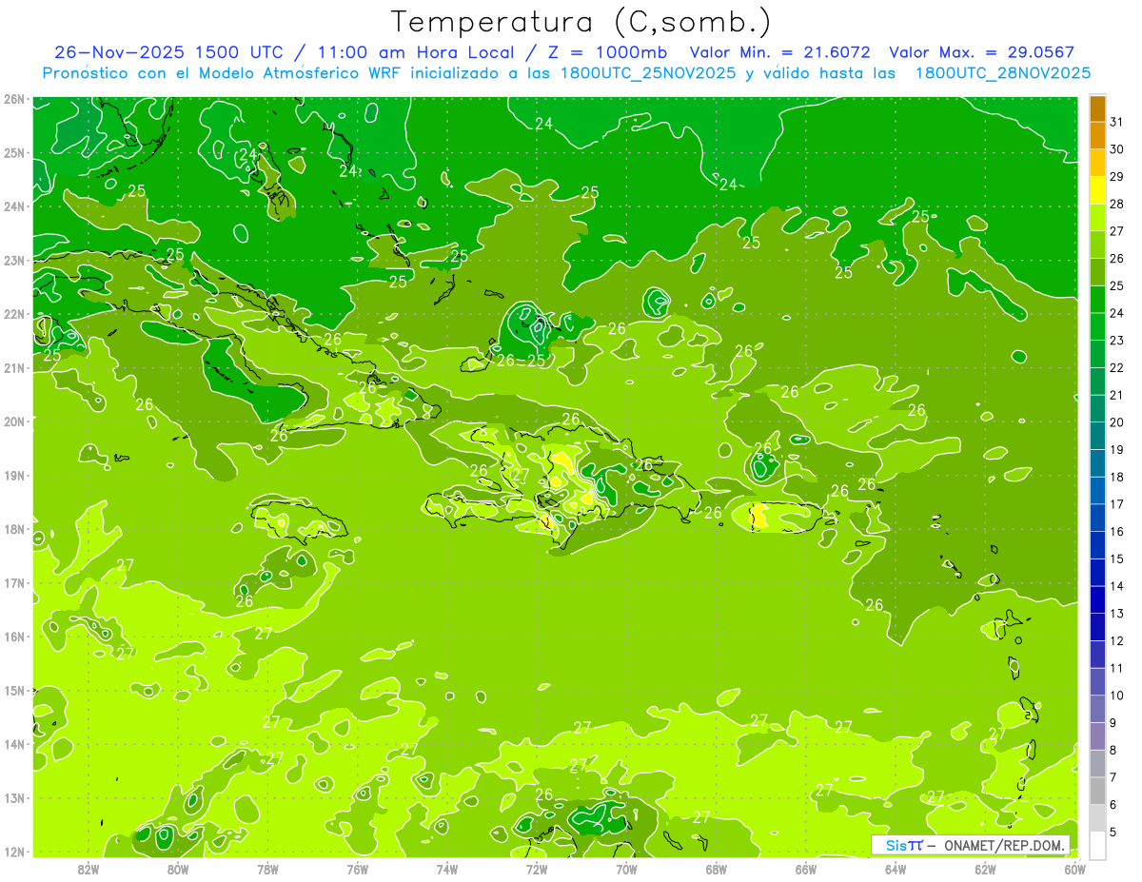
Task: Click the 74W longitude axis label
Action: 447,869
